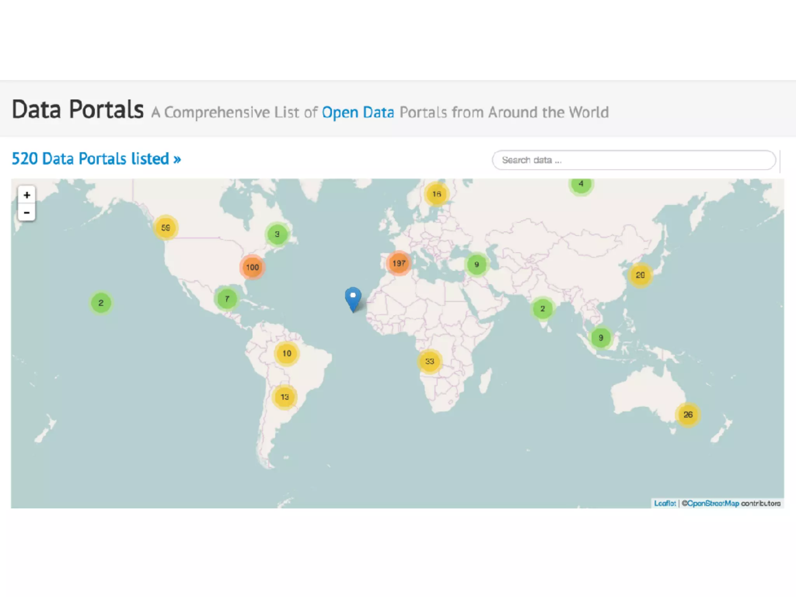The height and width of the screenshot is (597, 796).
Task: Click the Leaflet attribution link
Action: (x=665, y=503)
